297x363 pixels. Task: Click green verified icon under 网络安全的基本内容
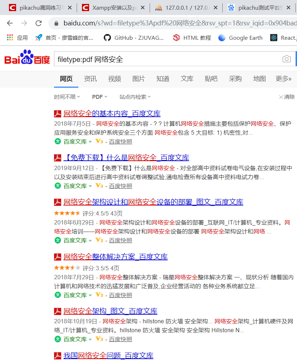[x=58, y=141]
